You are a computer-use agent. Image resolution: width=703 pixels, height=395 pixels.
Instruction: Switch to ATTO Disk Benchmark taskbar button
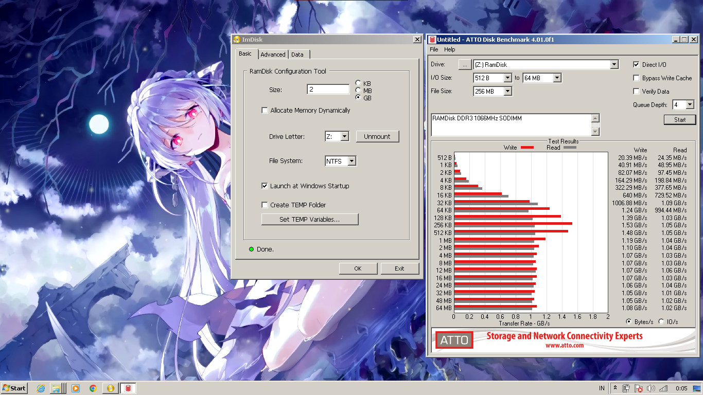(128, 388)
